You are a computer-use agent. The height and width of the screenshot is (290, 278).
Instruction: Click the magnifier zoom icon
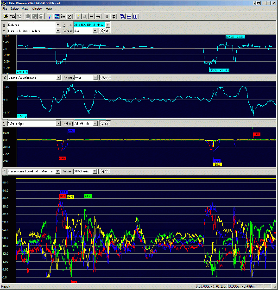[85, 16]
